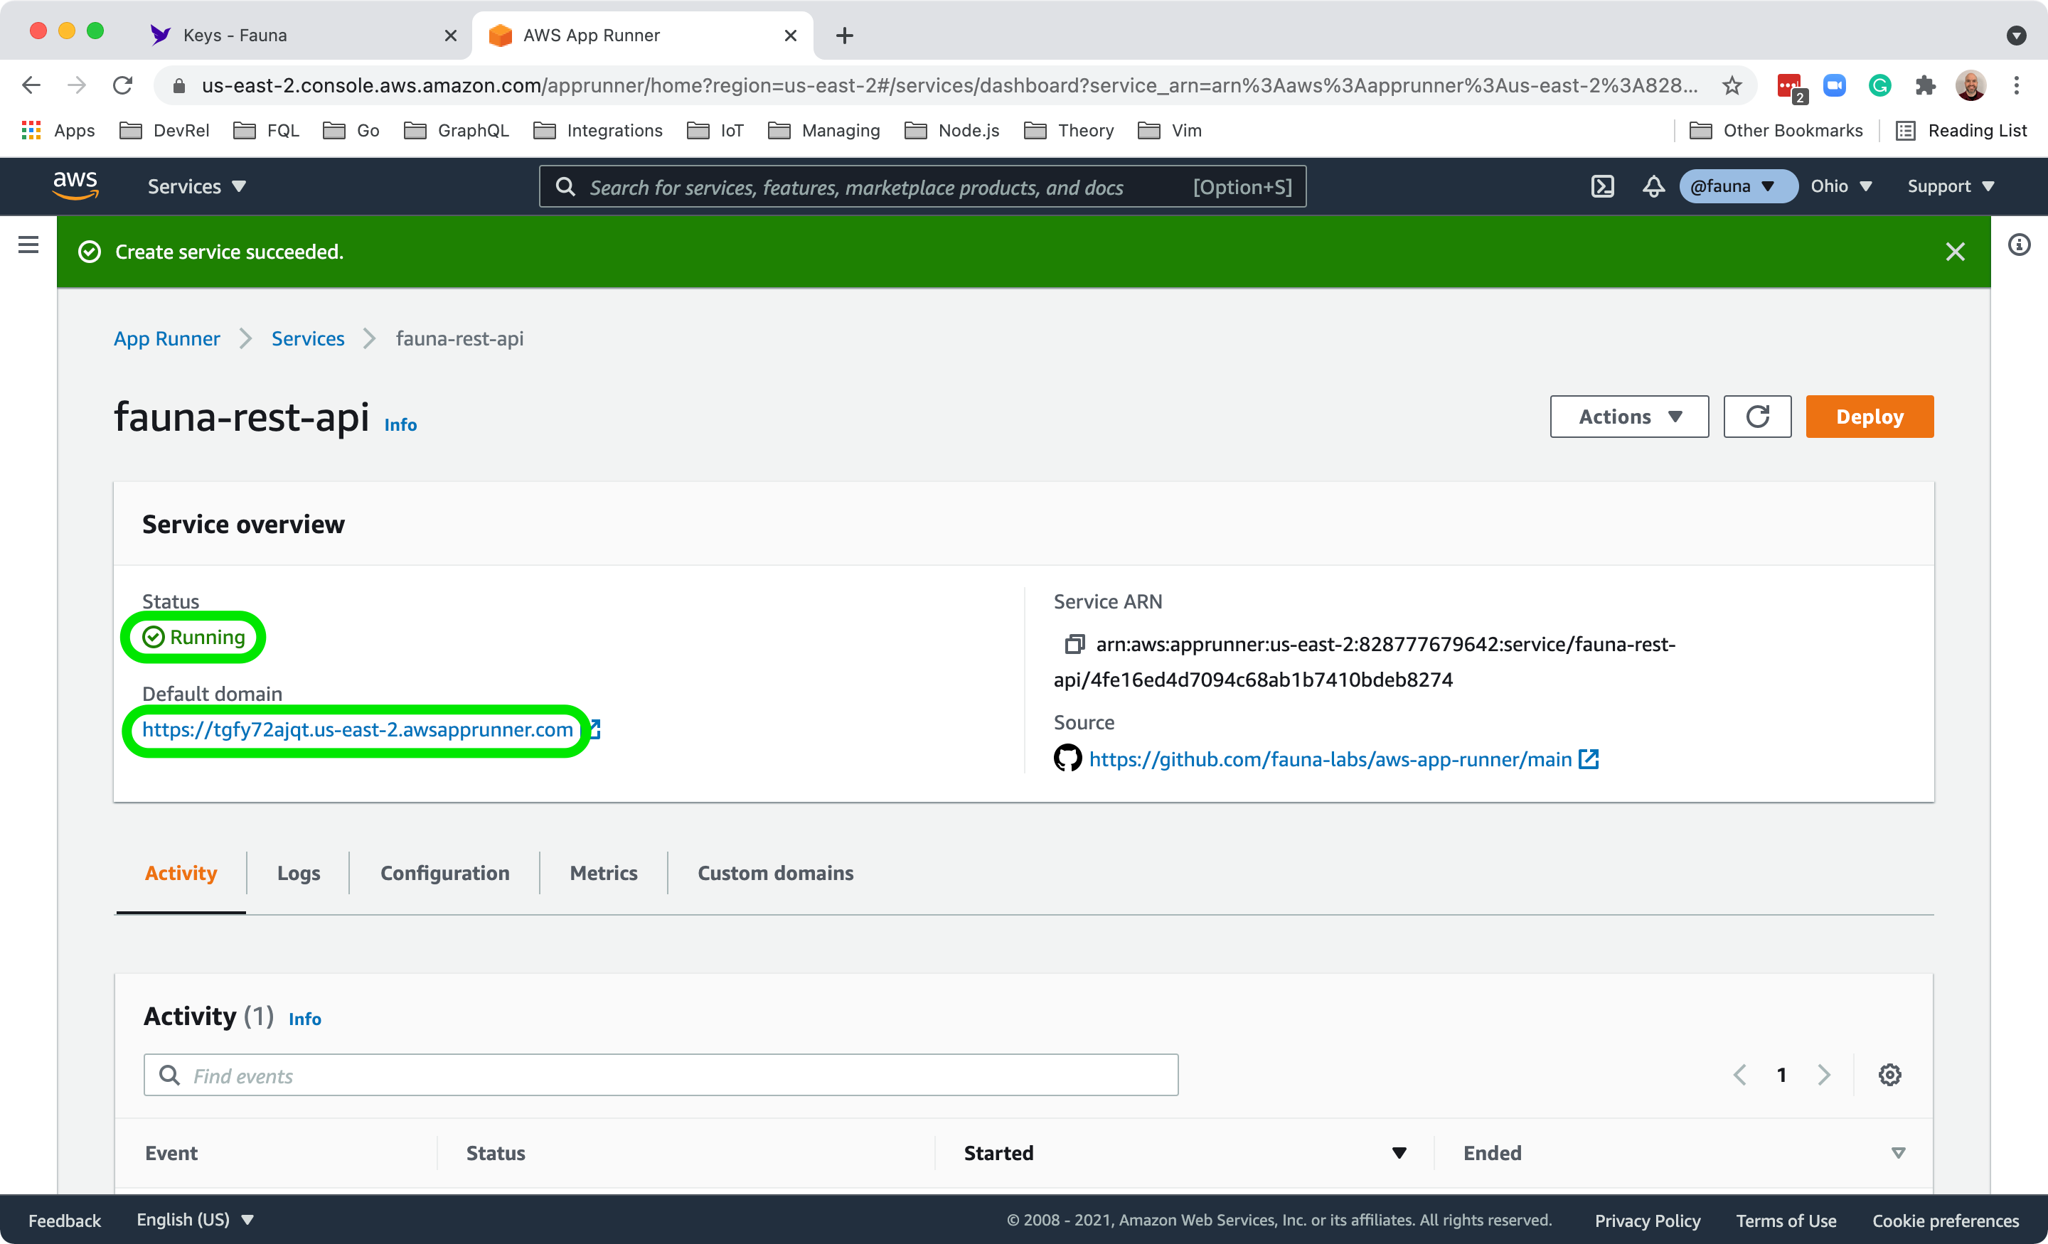
Task: Click the Deploy button
Action: 1870,417
